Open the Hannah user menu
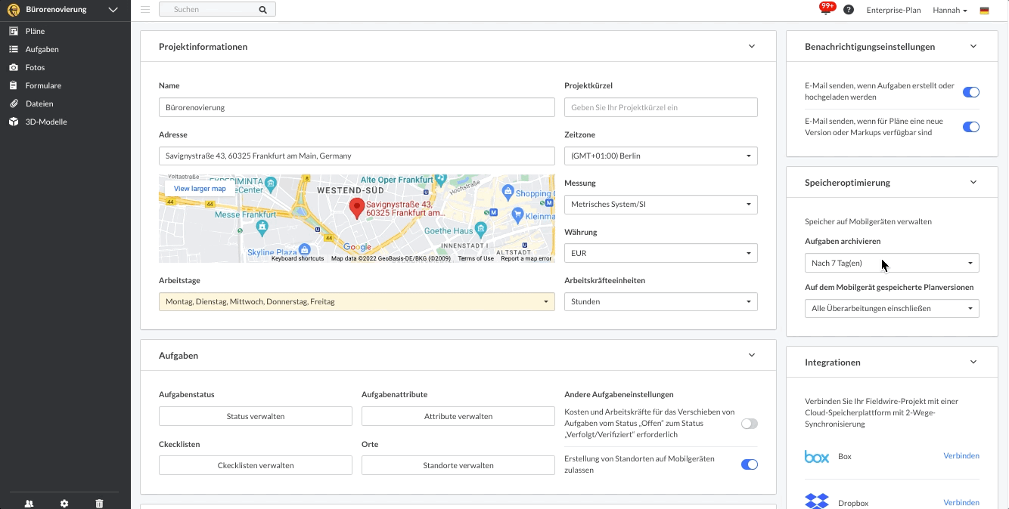 (950, 11)
